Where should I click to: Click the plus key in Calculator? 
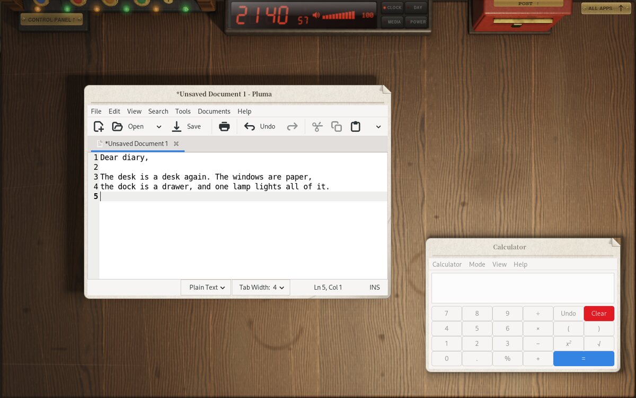(538, 358)
